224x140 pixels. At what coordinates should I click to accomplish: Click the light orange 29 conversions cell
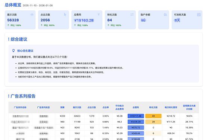pos(153,122)
